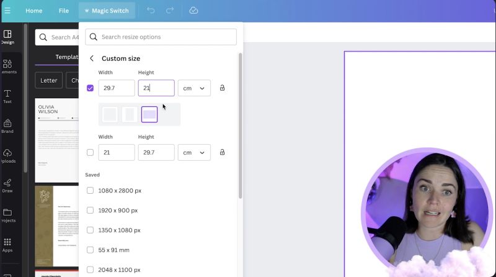
Task: Open units dropdown for second custom size
Action: [x=194, y=152]
